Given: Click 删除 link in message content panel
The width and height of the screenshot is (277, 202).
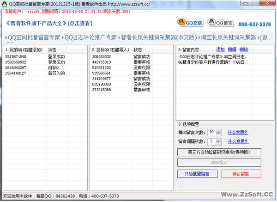Looking at the screenshot, I should [x=244, y=49].
